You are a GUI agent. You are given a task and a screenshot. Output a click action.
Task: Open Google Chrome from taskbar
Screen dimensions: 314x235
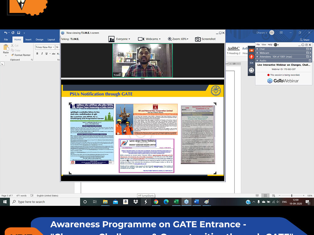pos(156,202)
